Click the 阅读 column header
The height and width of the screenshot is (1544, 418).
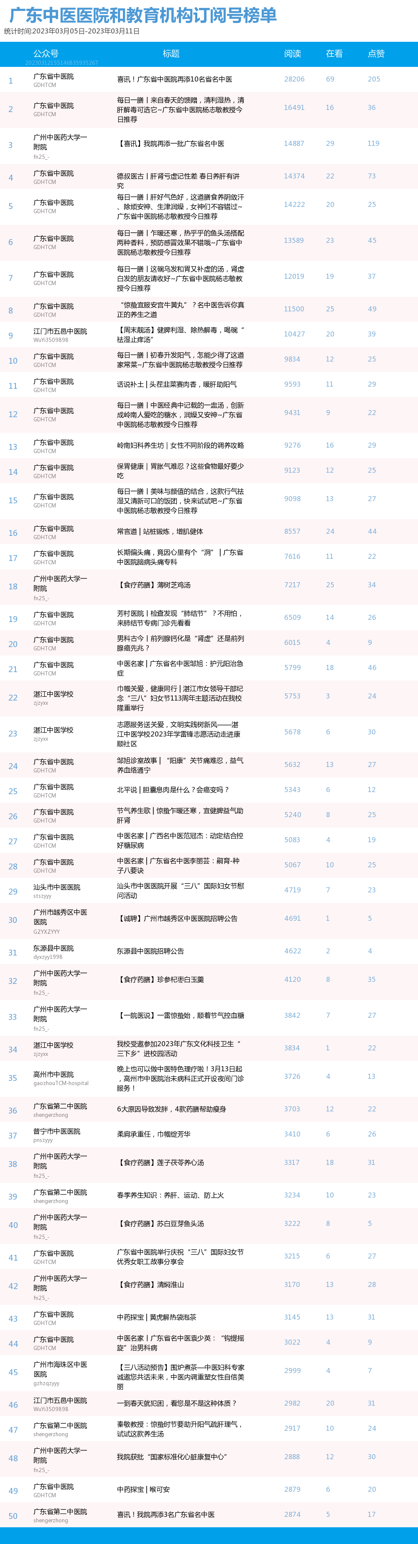pyautogui.click(x=293, y=54)
